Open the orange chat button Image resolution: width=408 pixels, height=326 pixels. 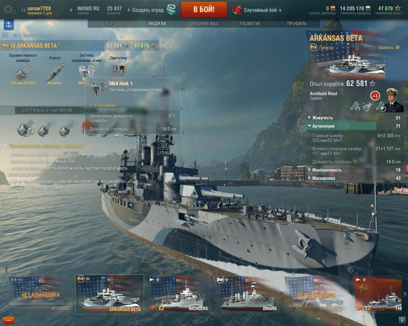8,320
